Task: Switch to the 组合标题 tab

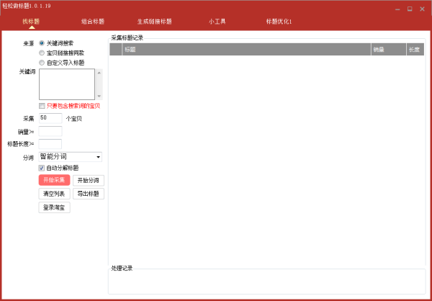Action: pyautogui.click(x=91, y=22)
